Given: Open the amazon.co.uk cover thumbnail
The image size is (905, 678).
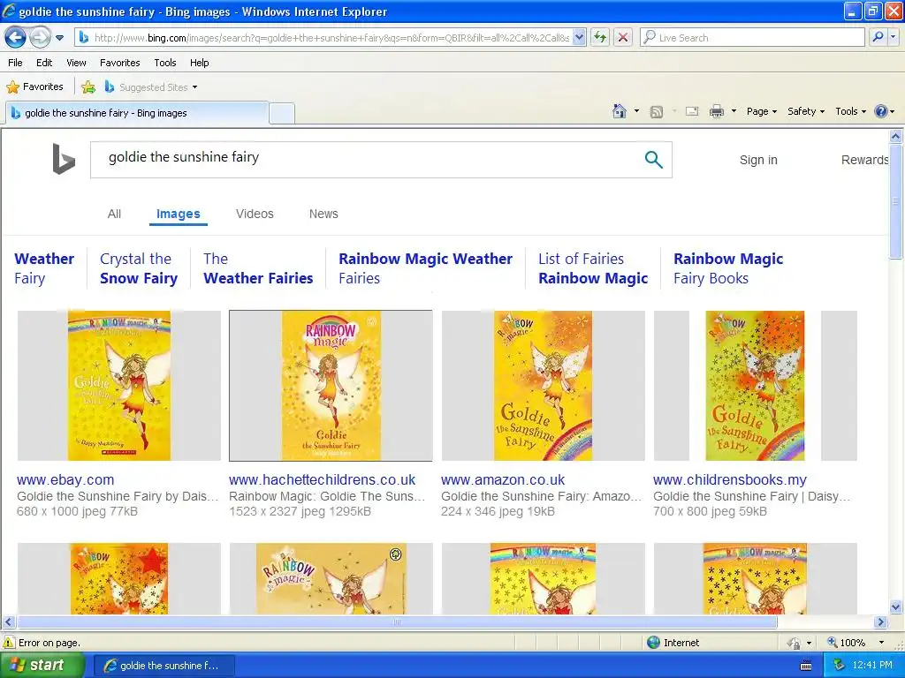Looking at the screenshot, I should click(x=544, y=386).
